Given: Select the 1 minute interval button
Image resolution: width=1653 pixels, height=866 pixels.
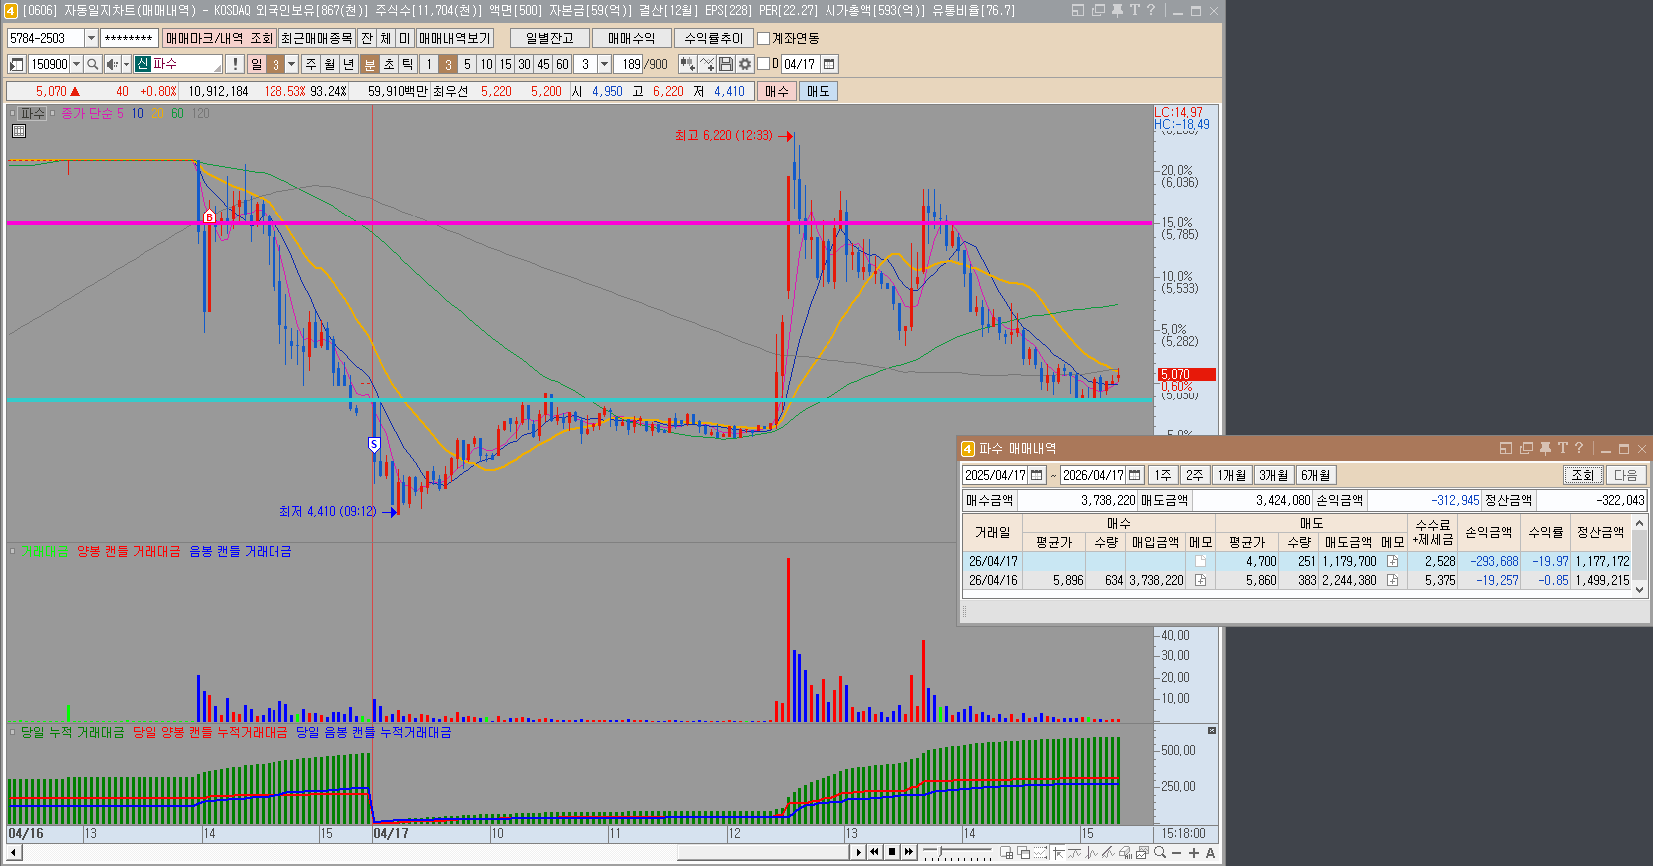Looking at the screenshot, I should click(x=429, y=64).
